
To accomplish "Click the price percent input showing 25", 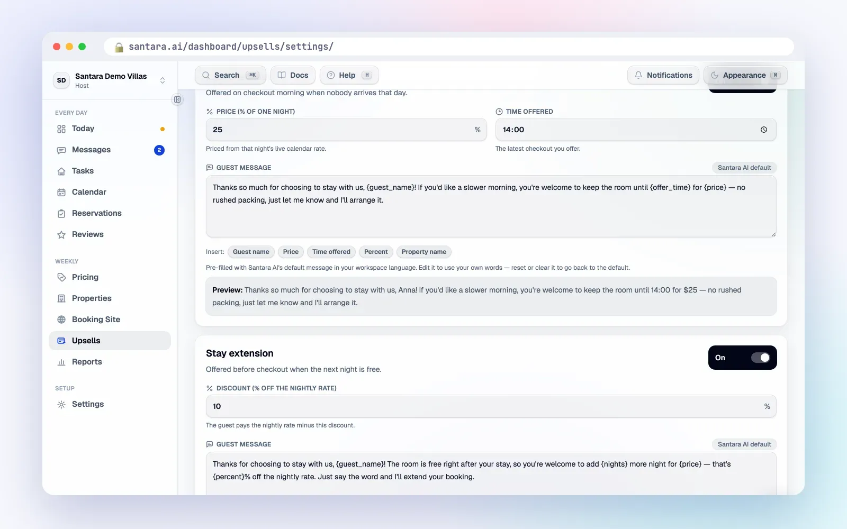I will coord(346,130).
